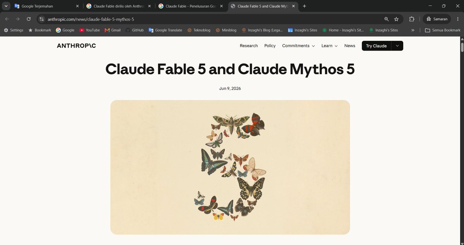The image size is (464, 245).
Task: Switch to Claude Fable dirilis oleh Anthropic tab
Action: pos(119,6)
